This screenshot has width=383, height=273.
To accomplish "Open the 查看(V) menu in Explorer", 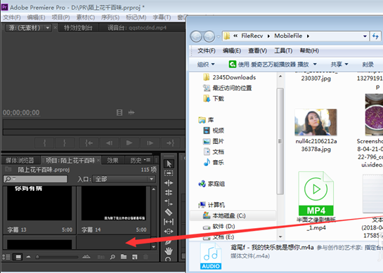I will [x=257, y=51].
